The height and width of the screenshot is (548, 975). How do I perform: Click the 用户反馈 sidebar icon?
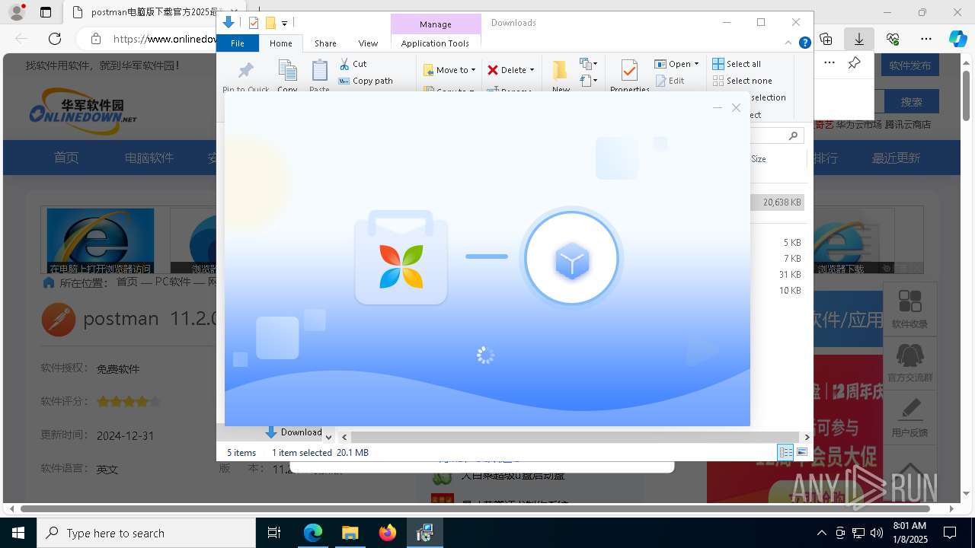tap(909, 417)
